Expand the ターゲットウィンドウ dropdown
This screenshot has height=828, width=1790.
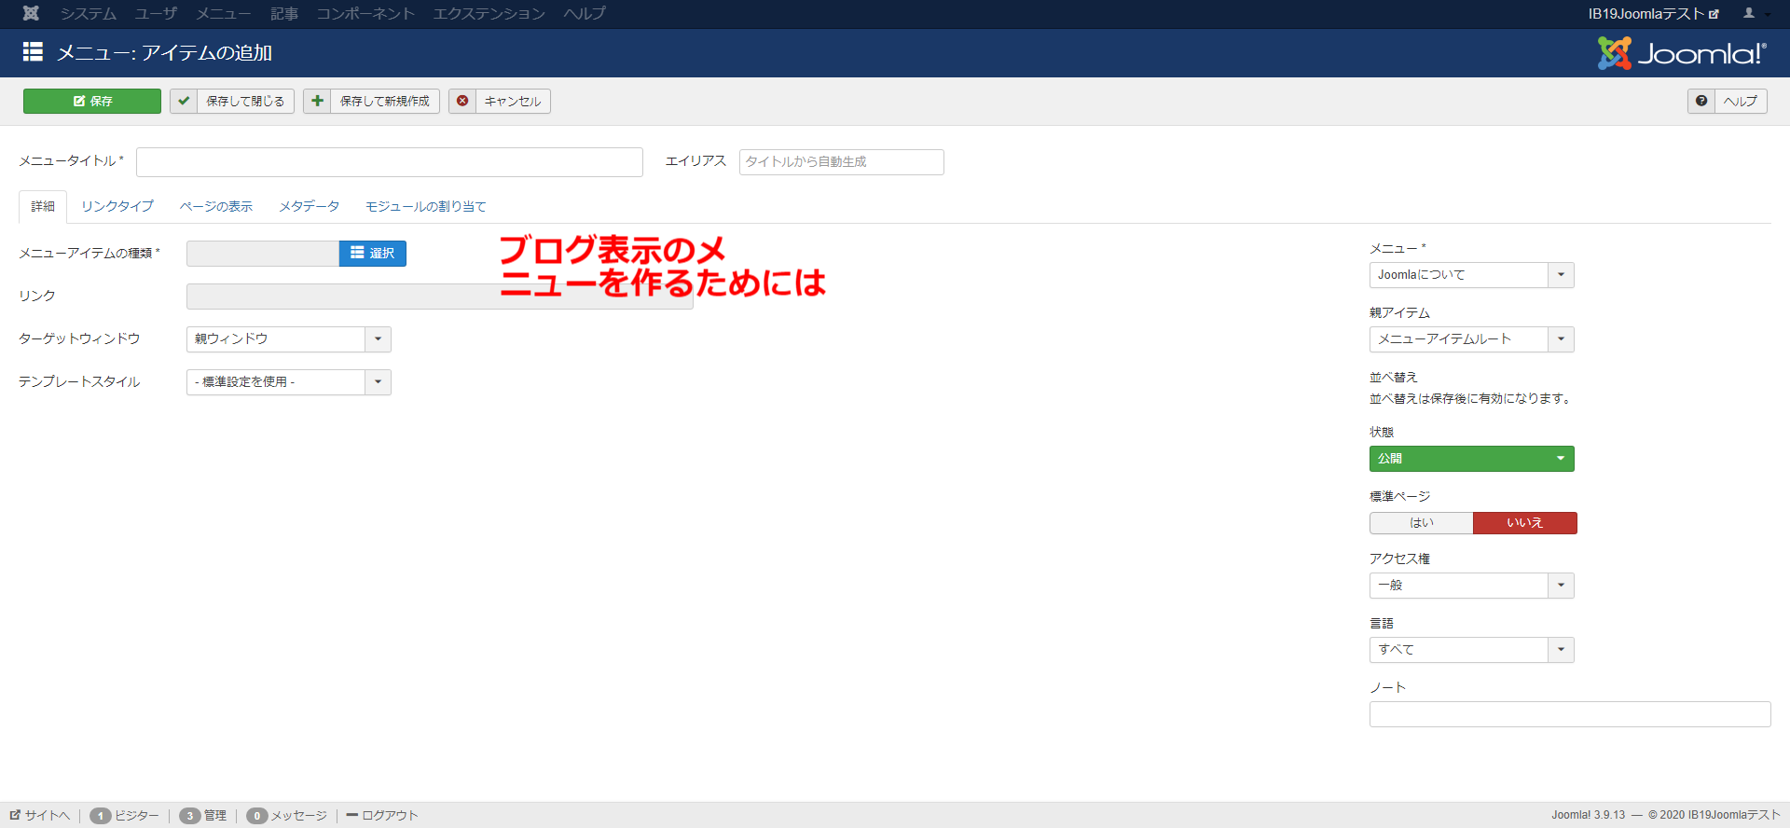click(288, 339)
